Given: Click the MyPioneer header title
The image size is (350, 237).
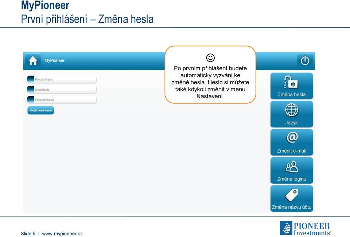Looking at the screenshot, I should pos(54,60).
